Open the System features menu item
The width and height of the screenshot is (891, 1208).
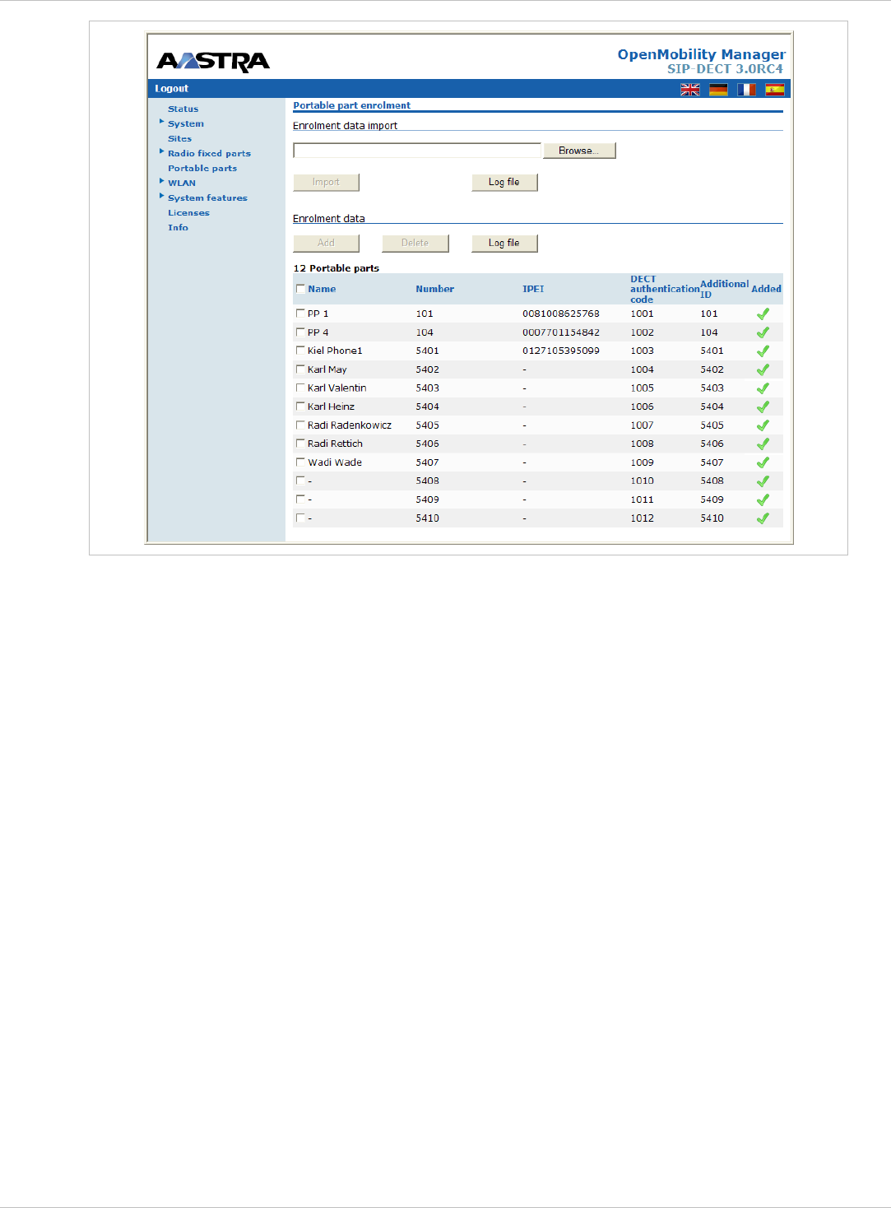pyautogui.click(x=207, y=197)
